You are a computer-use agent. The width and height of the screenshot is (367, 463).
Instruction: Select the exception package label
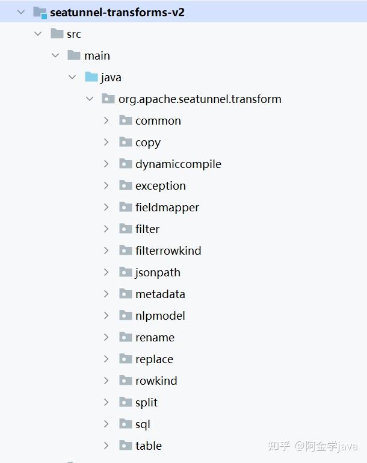coord(160,185)
